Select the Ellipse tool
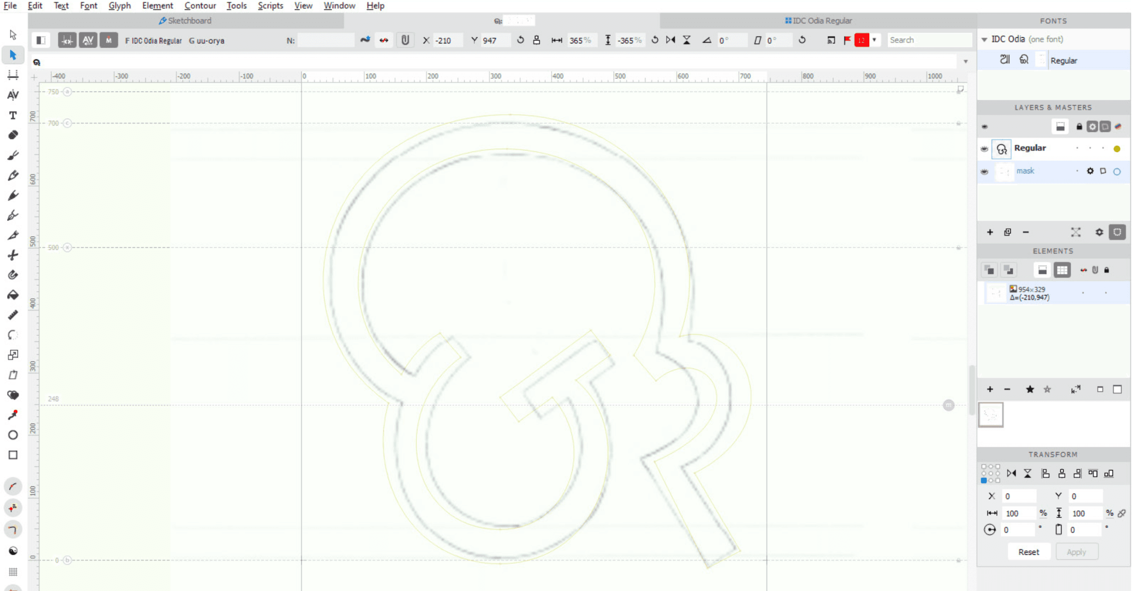Image resolution: width=1132 pixels, height=591 pixels. pyautogui.click(x=13, y=435)
